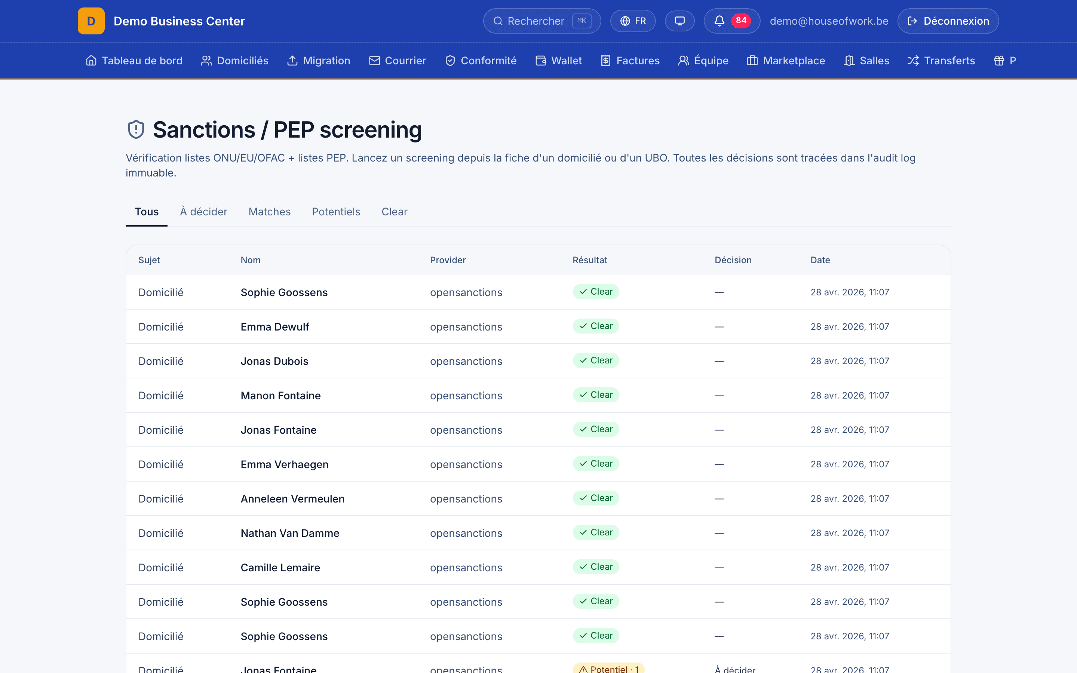Image resolution: width=1077 pixels, height=673 pixels.
Task: Click date in Anneleen Vermeulen row
Action: (850, 498)
